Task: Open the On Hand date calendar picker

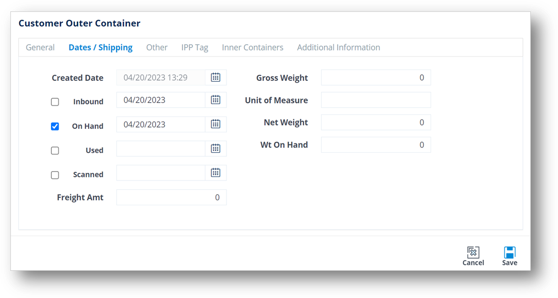Action: [216, 124]
